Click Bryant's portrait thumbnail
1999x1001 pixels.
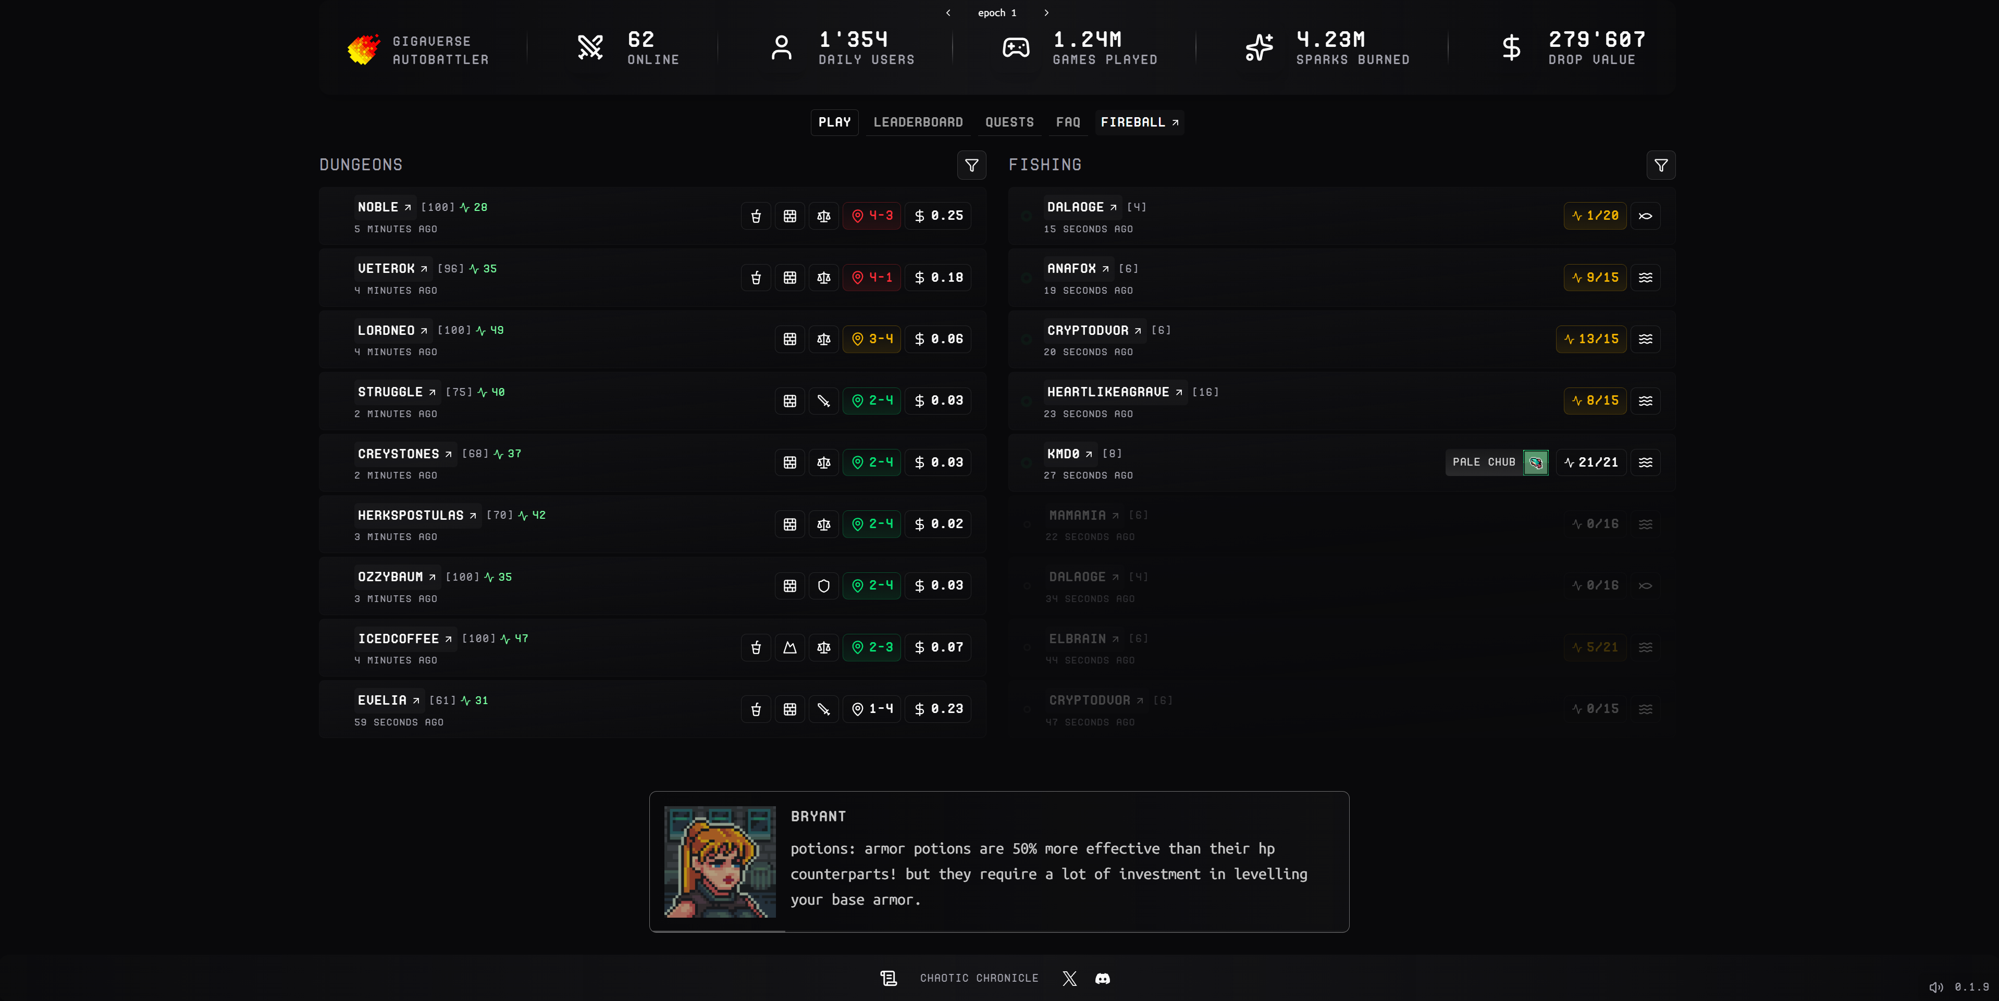click(719, 861)
